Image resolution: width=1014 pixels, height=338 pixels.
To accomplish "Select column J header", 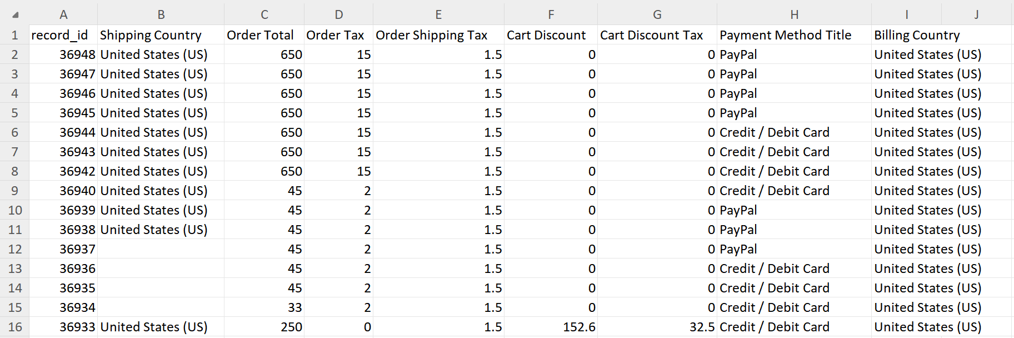I will point(976,14).
